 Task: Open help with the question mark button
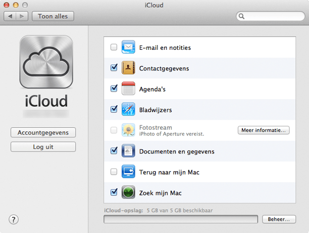[14, 219]
